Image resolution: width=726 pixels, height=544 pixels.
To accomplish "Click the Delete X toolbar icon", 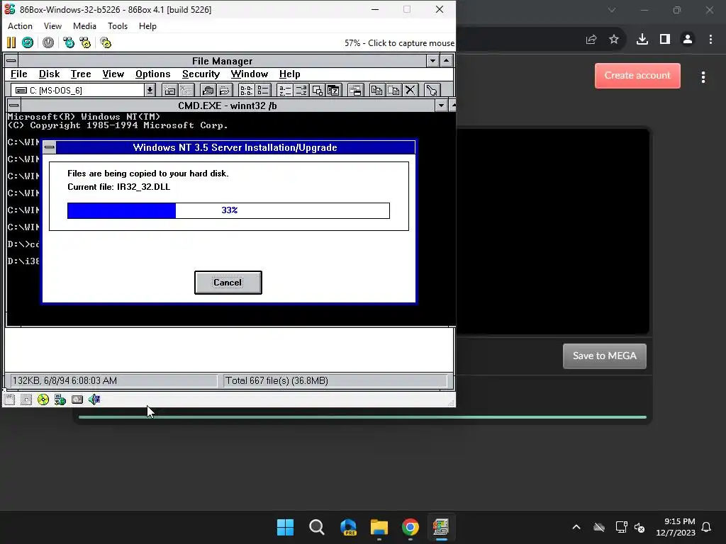I will pos(411,90).
